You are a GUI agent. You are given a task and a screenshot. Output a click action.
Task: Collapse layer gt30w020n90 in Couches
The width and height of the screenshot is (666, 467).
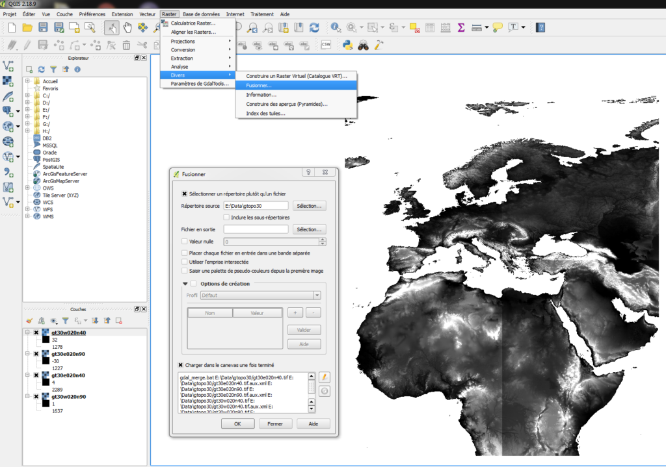(x=27, y=397)
